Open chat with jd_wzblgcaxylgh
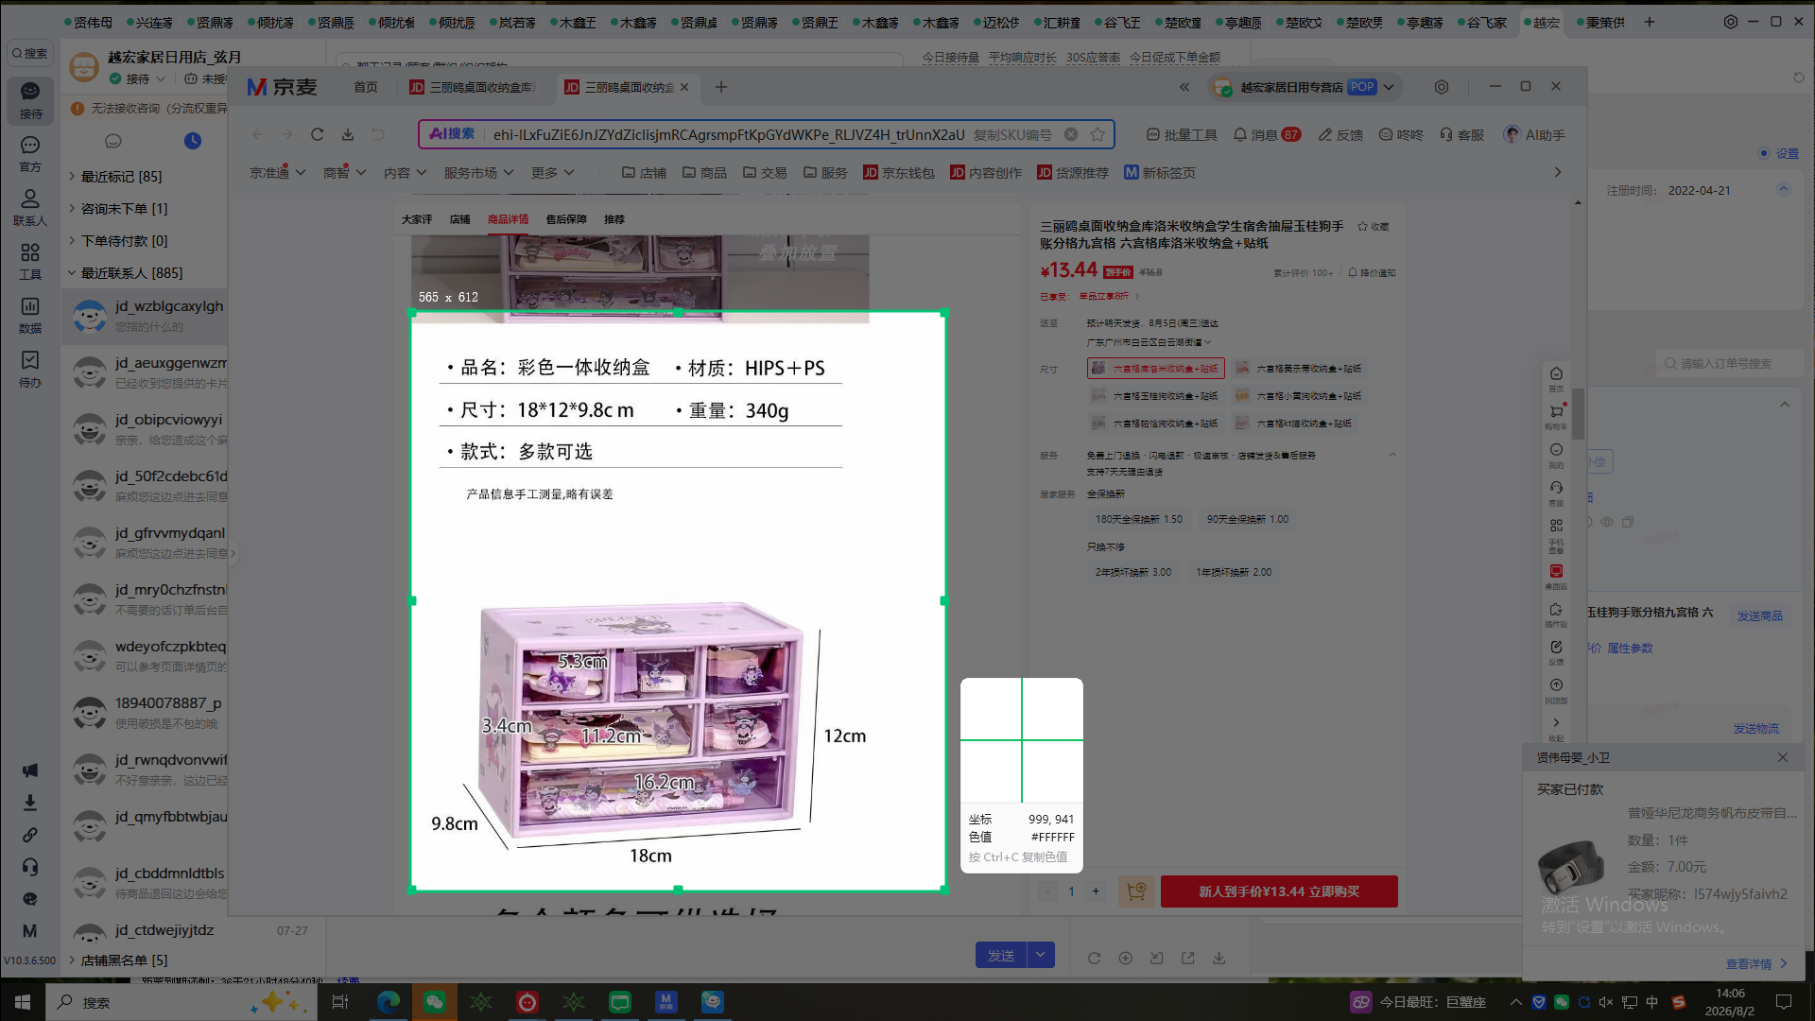This screenshot has width=1815, height=1021. click(x=145, y=316)
